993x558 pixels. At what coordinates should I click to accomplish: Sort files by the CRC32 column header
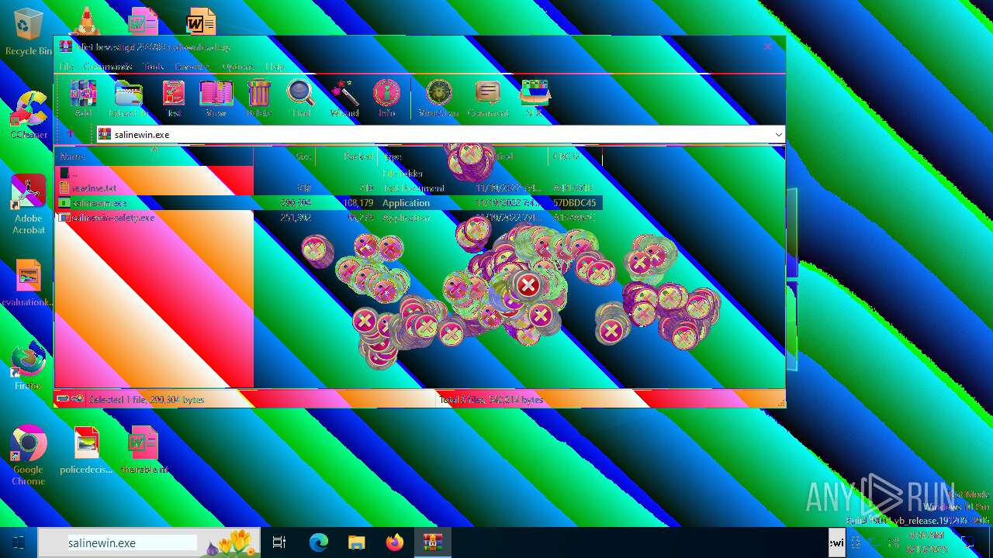point(575,156)
